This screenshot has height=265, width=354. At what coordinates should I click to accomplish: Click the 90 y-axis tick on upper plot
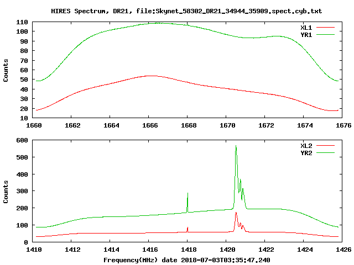tap(24, 41)
